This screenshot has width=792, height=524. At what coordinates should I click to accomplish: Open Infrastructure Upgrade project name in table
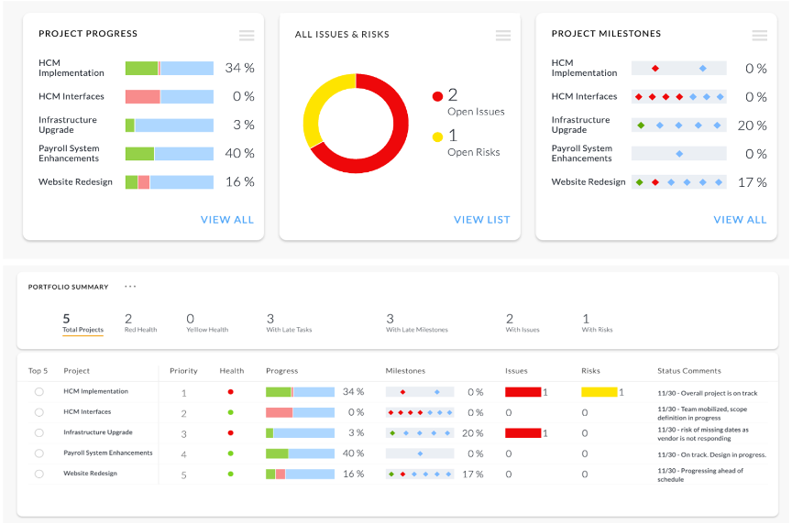[x=98, y=432]
